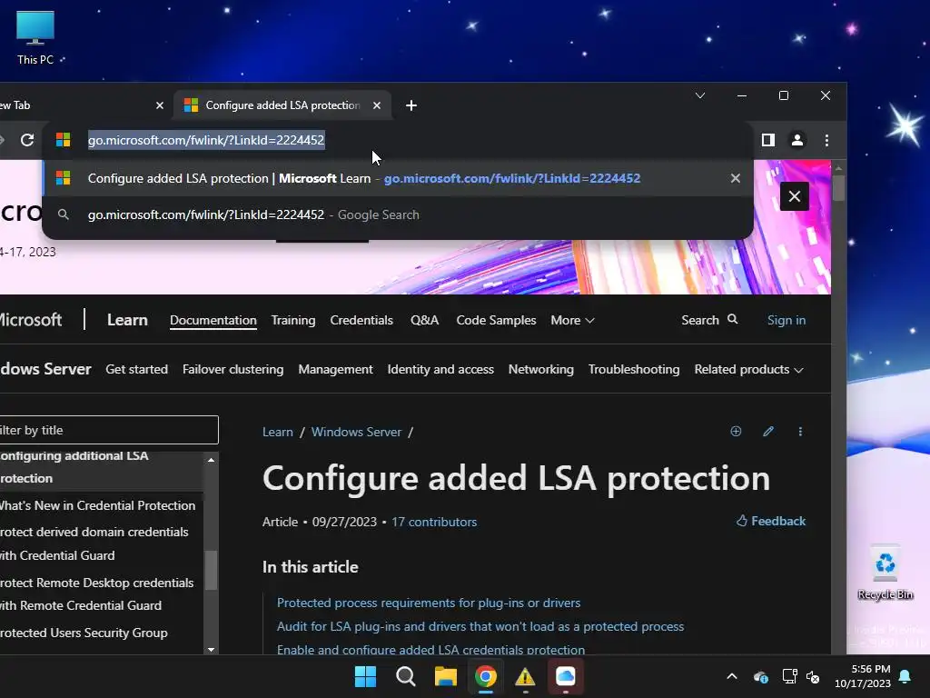Open What's New in Credential Protection
The image size is (930, 698).
tap(98, 505)
